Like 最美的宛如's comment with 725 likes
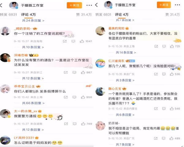The width and height of the screenshot is (184, 147). coord(172,46)
